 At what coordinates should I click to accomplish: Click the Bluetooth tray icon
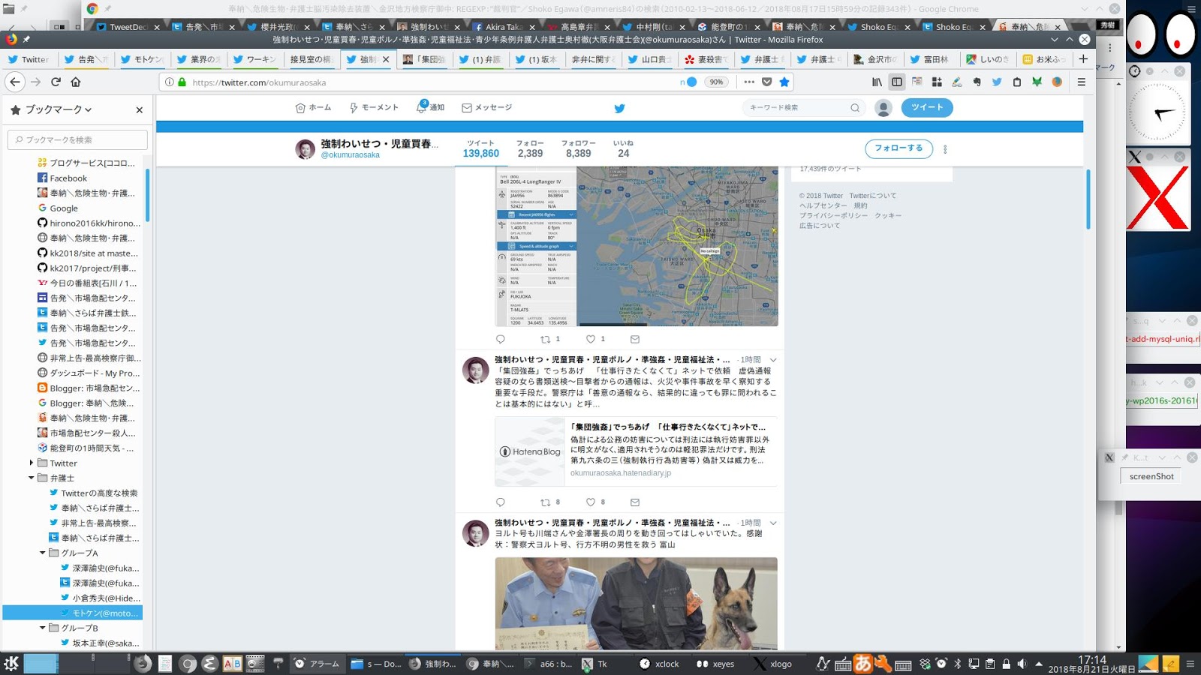coord(958,664)
